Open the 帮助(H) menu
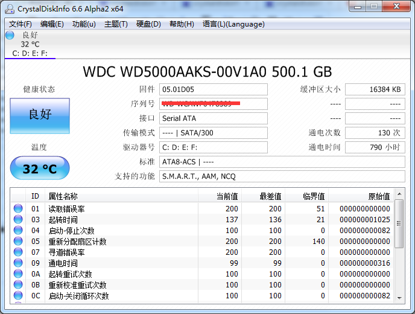The height and width of the screenshot is (314, 415). [182, 24]
